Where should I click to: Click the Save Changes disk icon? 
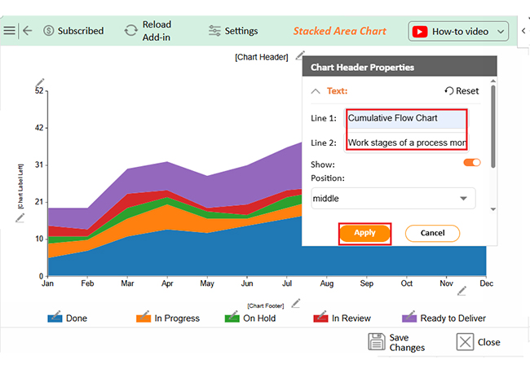[x=376, y=342]
